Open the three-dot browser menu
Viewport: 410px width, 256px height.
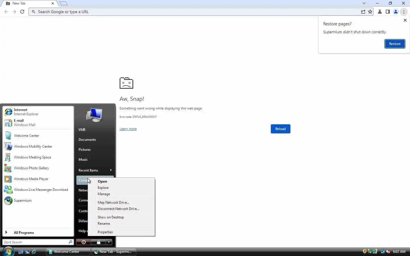[x=404, y=12]
